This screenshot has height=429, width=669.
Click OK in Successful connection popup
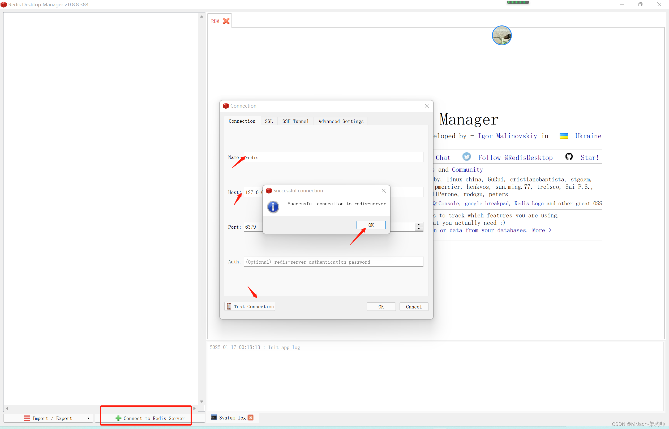(371, 225)
